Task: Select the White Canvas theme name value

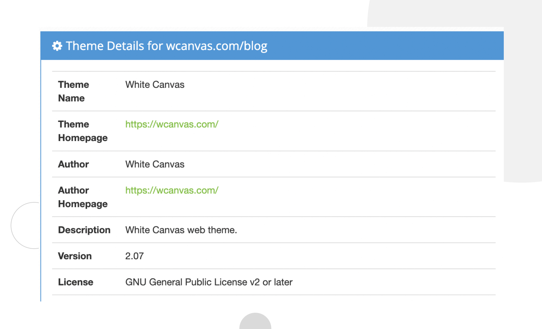Action: tap(155, 84)
